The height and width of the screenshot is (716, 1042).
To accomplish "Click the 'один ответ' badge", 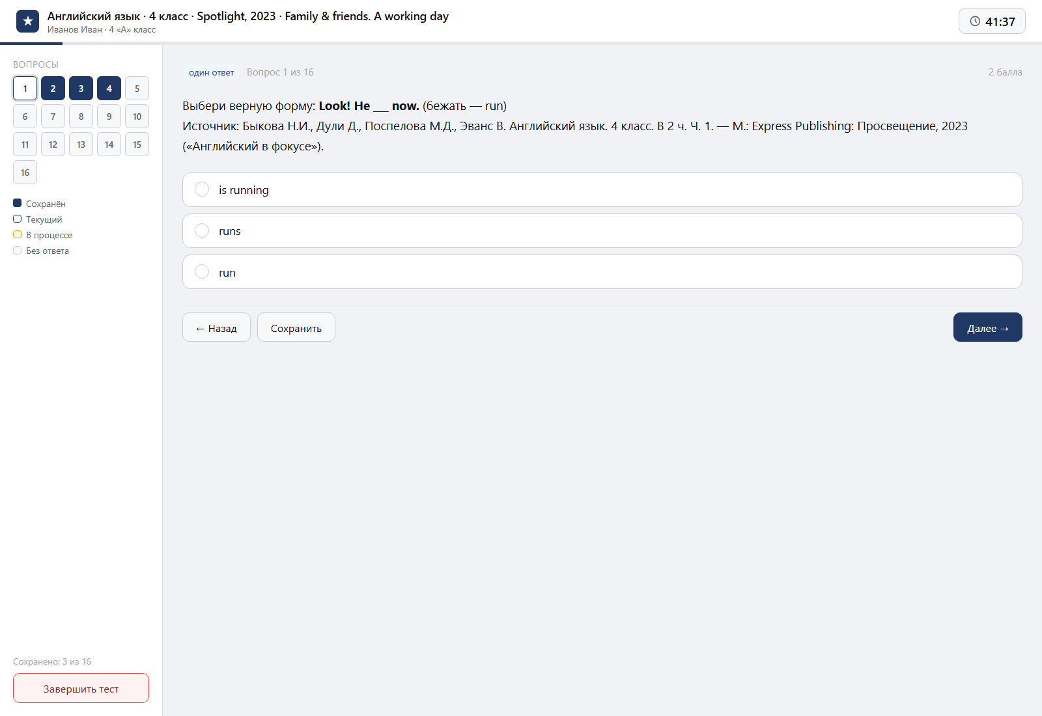I will (212, 72).
